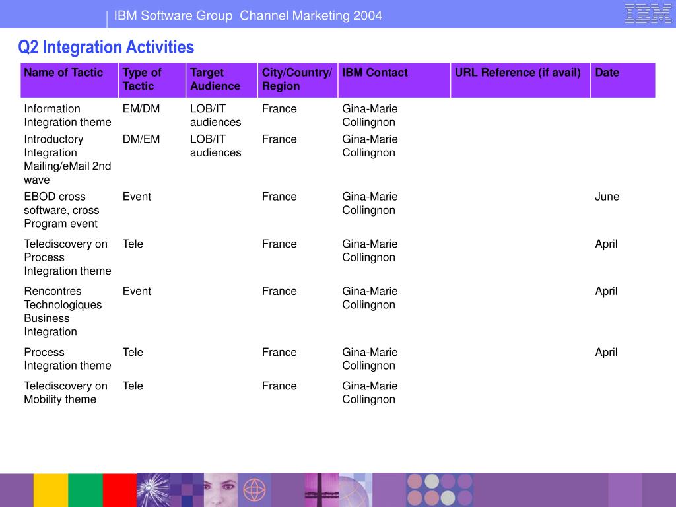This screenshot has width=676, height=507.
Task: Select 'Gina-Marie Collingnon' in the EBOD row
Action: [370, 203]
